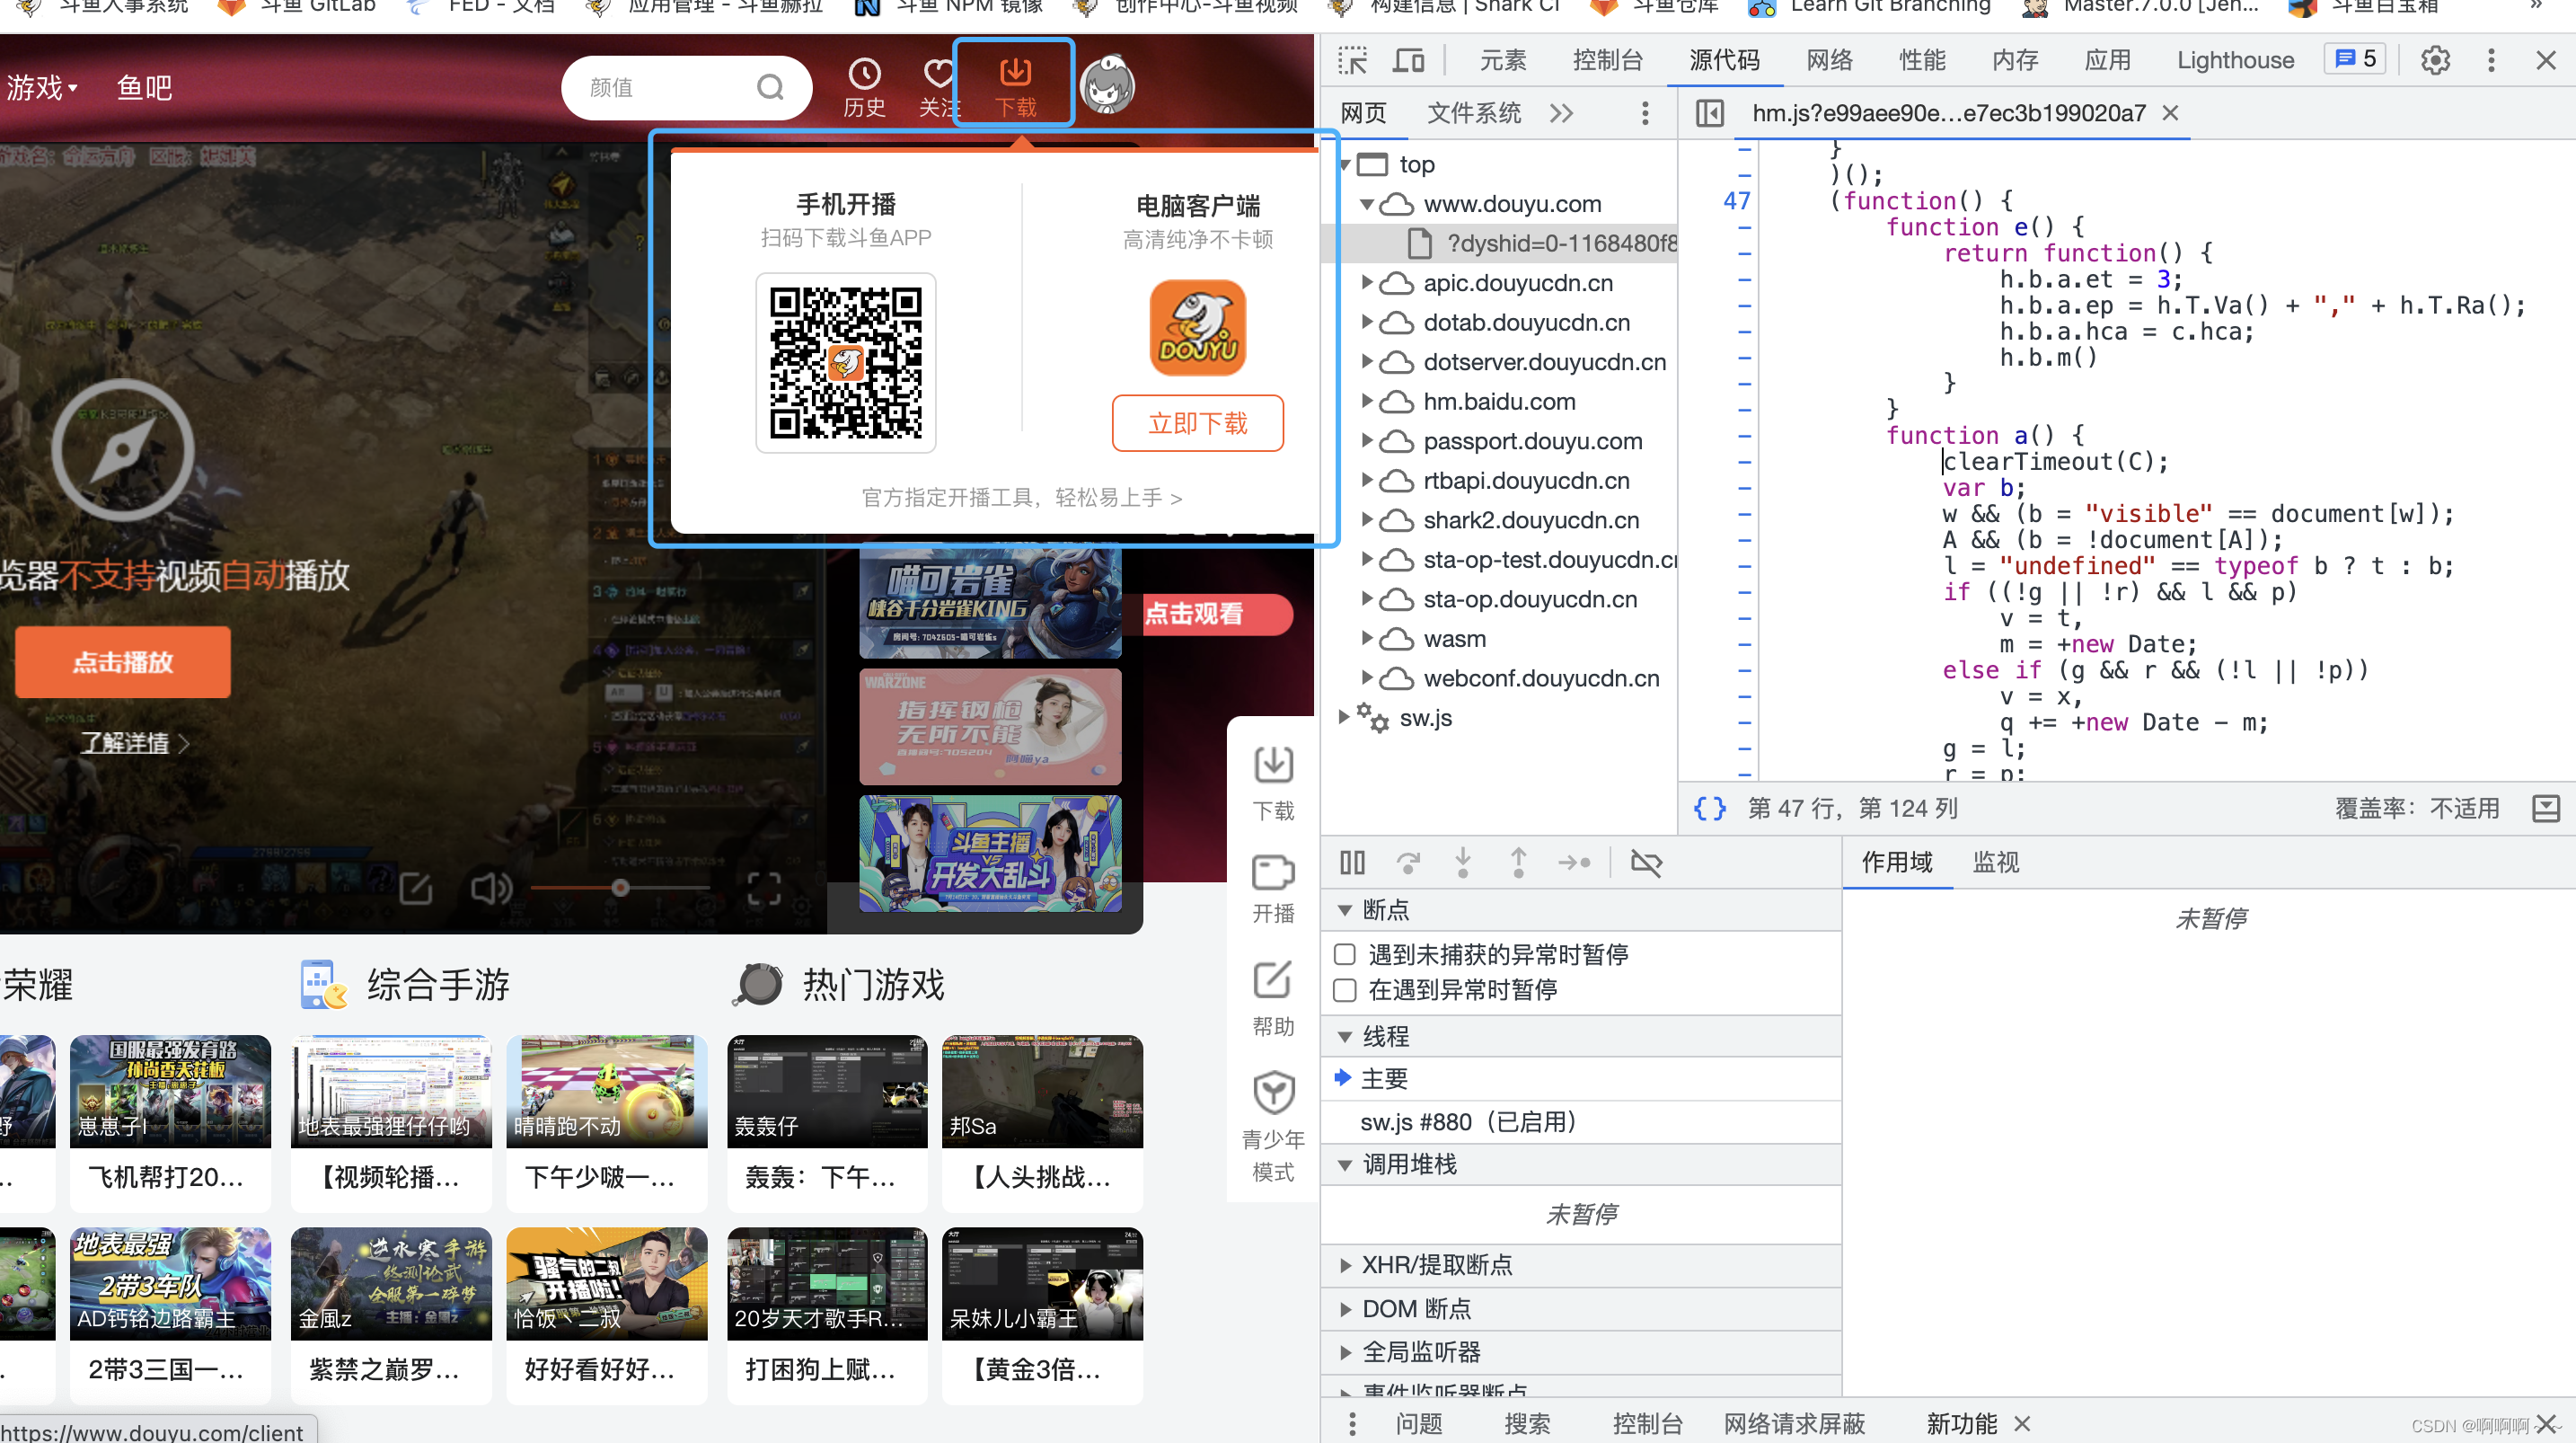
Task: Open the 游戏 dropdown in header
Action: point(41,88)
